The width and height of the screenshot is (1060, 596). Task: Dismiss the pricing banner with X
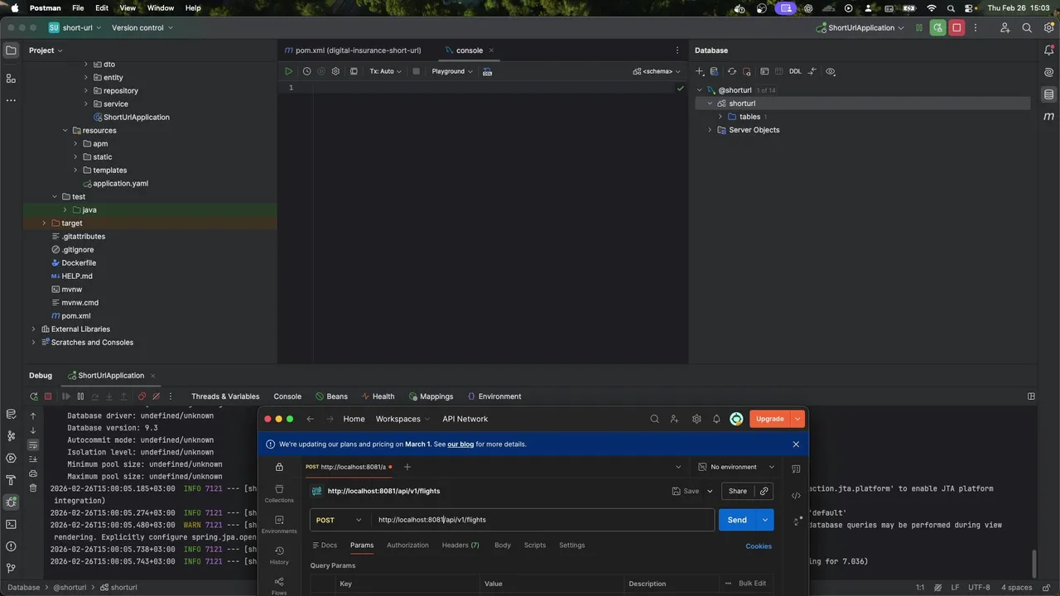[796, 445]
